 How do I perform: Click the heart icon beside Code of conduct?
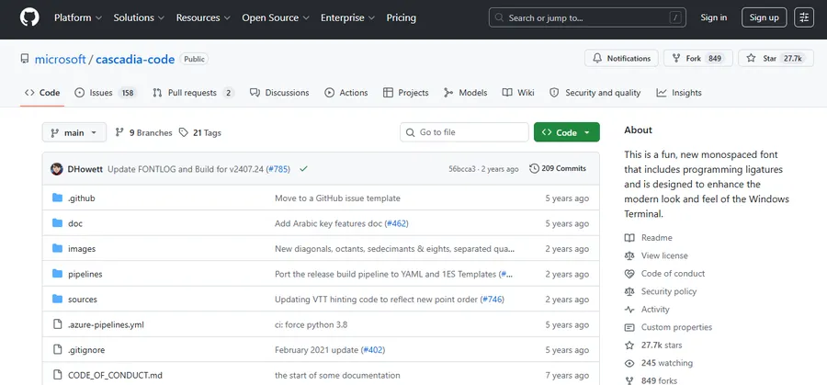(x=629, y=274)
